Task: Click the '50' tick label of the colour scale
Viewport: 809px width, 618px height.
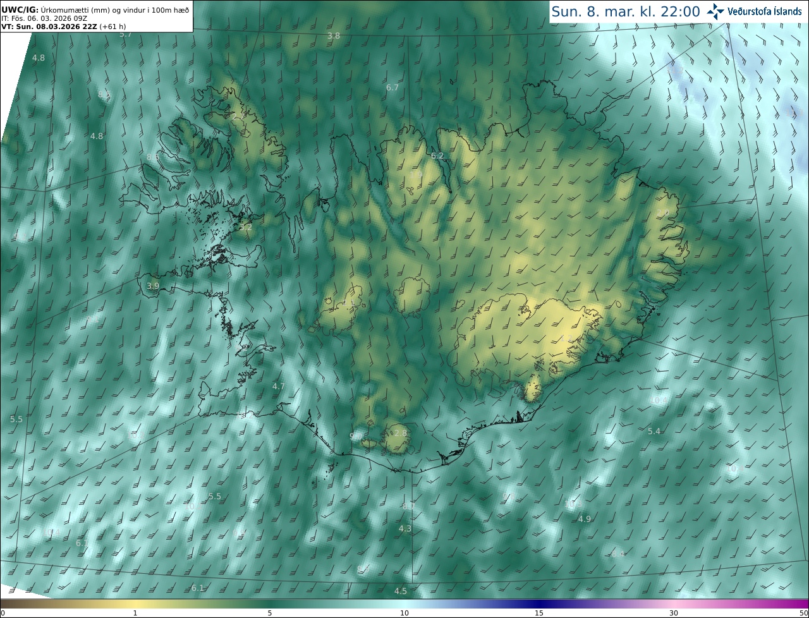Action: point(804,613)
